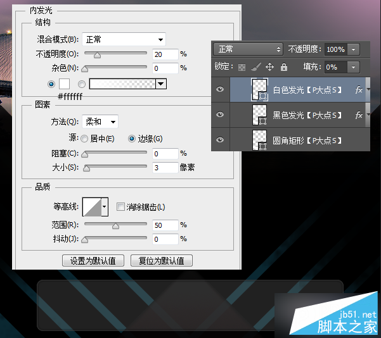Open layers 不透明度 dropdown arrow
381x338 pixels.
(354, 49)
